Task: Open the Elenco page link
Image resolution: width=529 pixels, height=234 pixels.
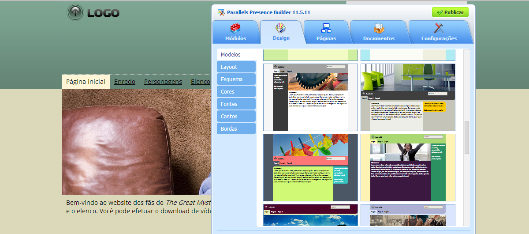Action: 201,82
